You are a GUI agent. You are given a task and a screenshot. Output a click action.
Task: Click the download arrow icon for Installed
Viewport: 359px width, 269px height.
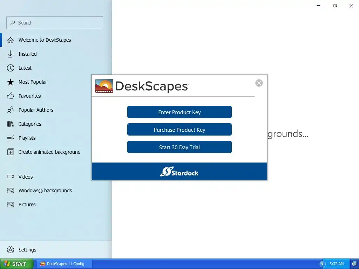pyautogui.click(x=10, y=54)
